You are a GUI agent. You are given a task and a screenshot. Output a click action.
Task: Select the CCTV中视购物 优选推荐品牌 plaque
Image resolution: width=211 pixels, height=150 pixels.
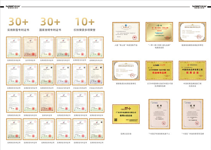pyautogui.click(x=159, y=70)
